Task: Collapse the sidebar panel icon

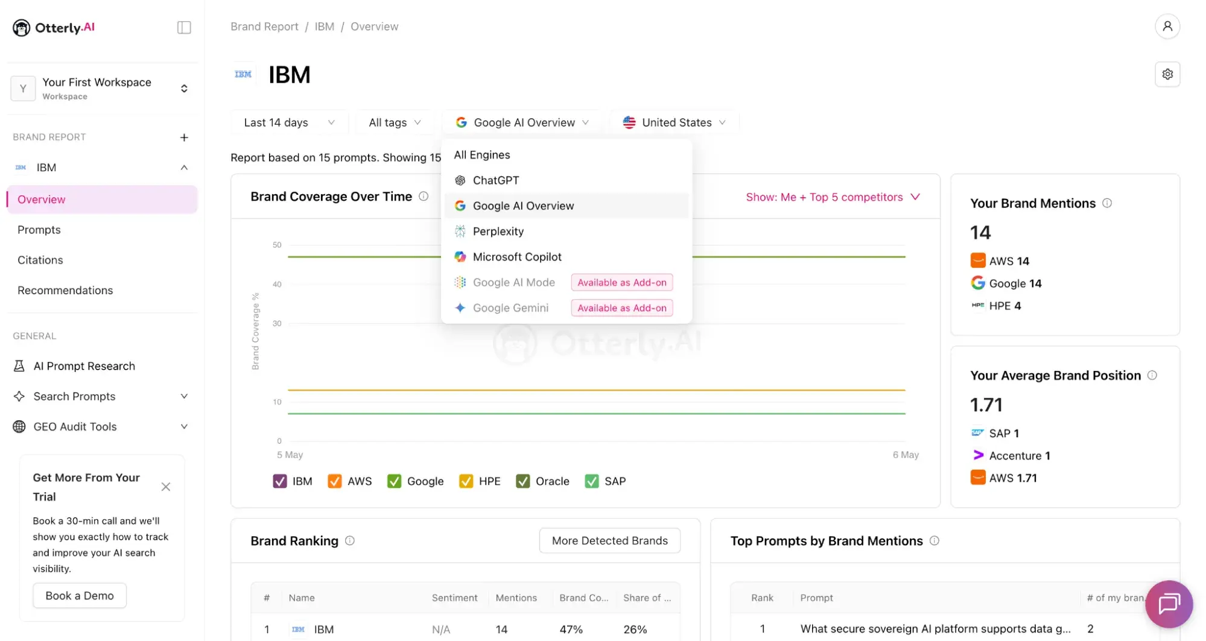Action: click(184, 27)
